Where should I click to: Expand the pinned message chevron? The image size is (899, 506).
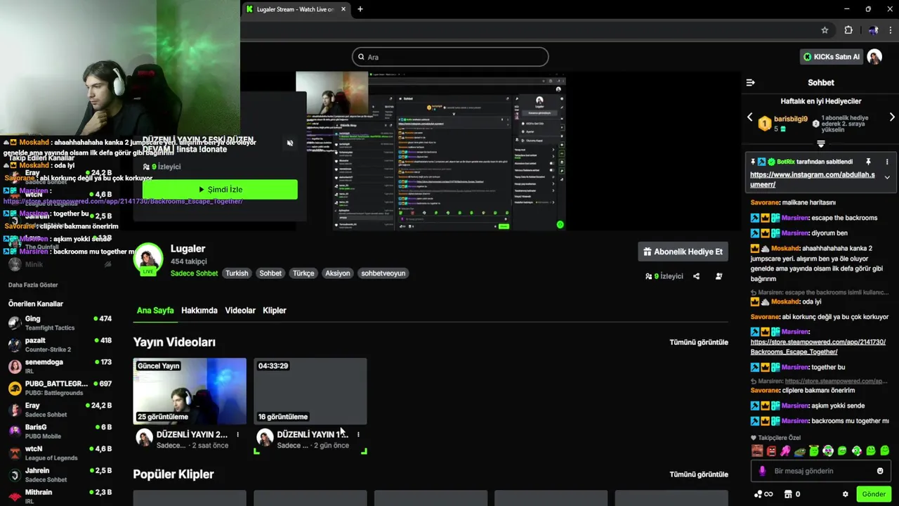887,177
